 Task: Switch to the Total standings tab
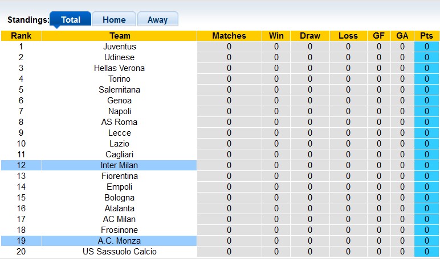[70, 19]
